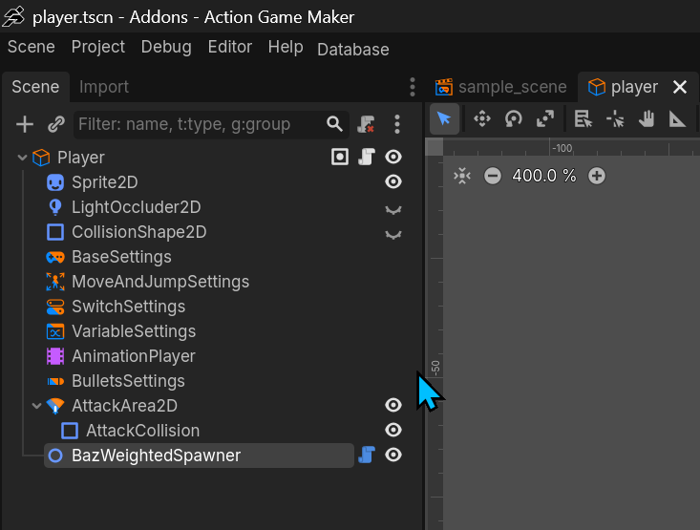Toggle visibility of AttackCollision node
This screenshot has width=700, height=530.
coord(393,430)
